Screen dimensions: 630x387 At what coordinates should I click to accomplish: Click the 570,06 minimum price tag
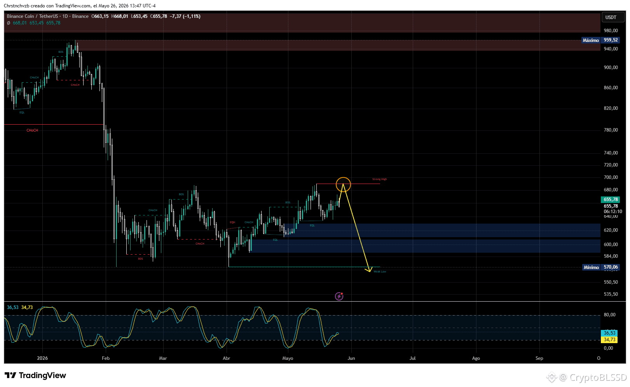coord(611,267)
